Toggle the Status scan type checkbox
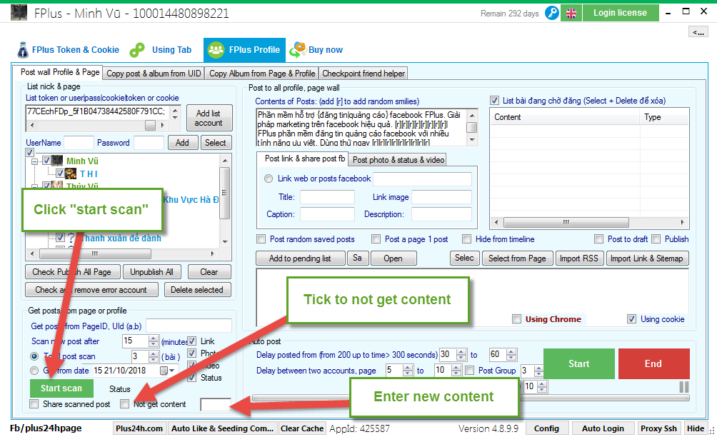717x437 pixels. 192,378
